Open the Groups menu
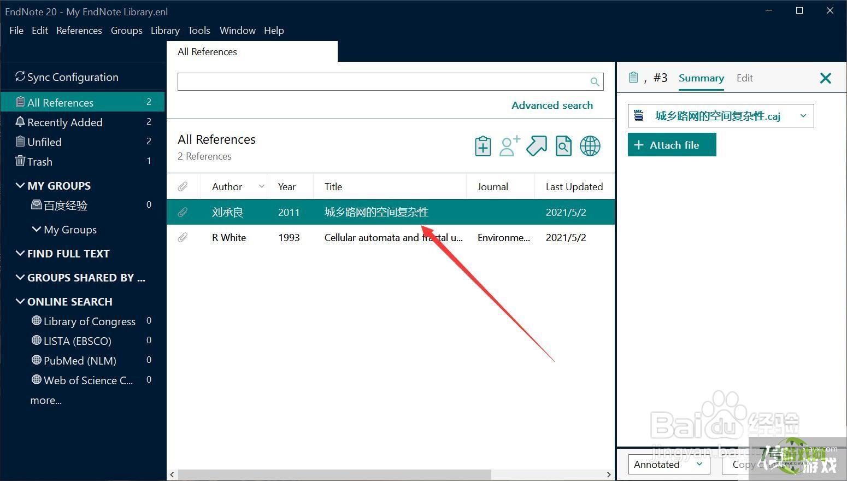The image size is (847, 481). tap(127, 31)
